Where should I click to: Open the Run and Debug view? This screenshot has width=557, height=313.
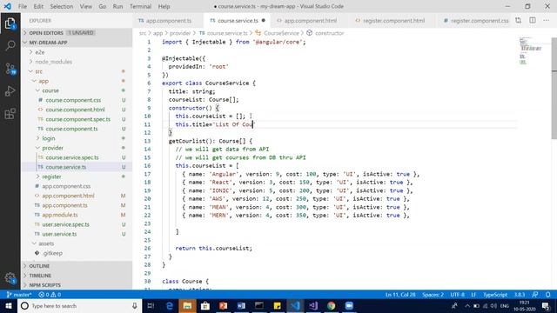[x=10, y=91]
